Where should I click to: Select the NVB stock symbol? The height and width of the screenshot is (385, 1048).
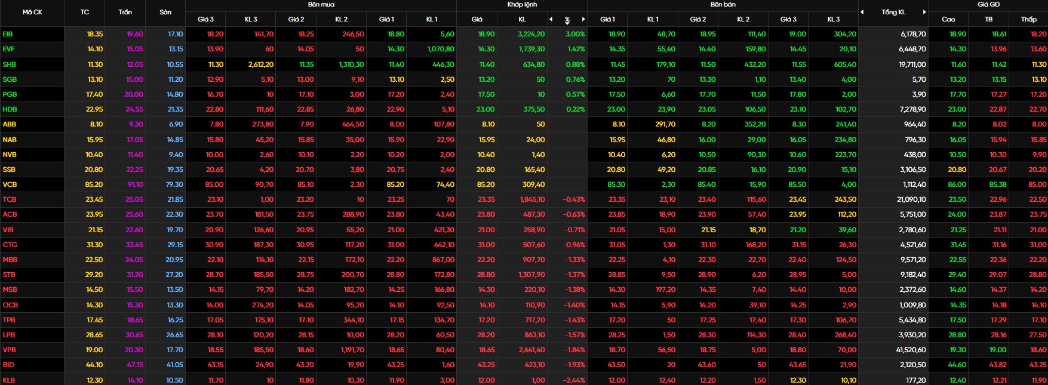pos(10,155)
